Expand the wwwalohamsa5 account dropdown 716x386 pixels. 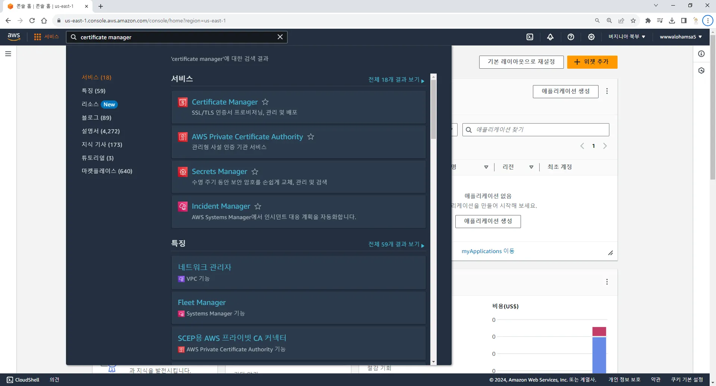pyautogui.click(x=681, y=37)
